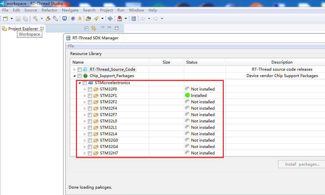The height and width of the screenshot is (195, 325).
Task: Expand the STM32H7 tree node
Action: tap(85, 153)
